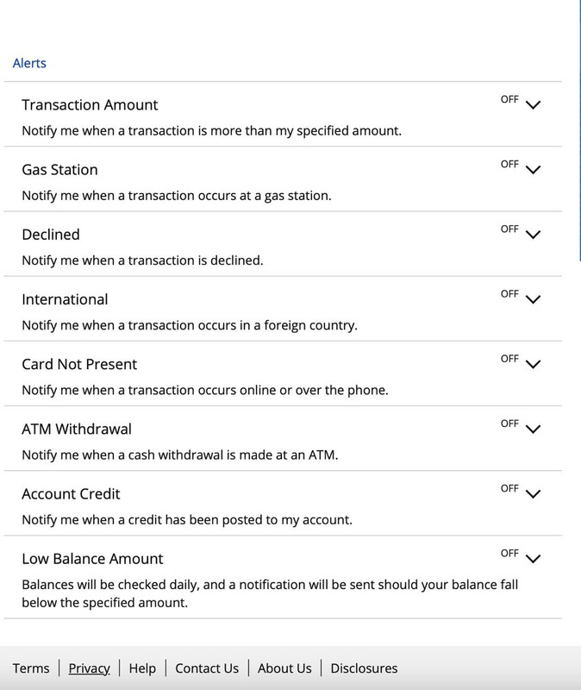The height and width of the screenshot is (690, 581).
Task: Click the ATM Withdrawal chevron arrow
Action: click(533, 429)
